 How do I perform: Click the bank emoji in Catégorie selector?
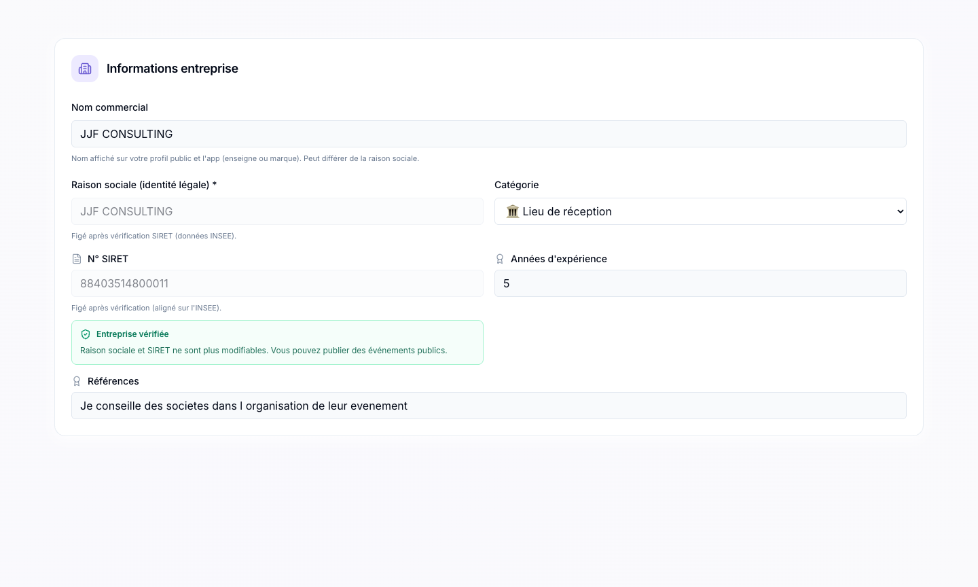tap(513, 211)
